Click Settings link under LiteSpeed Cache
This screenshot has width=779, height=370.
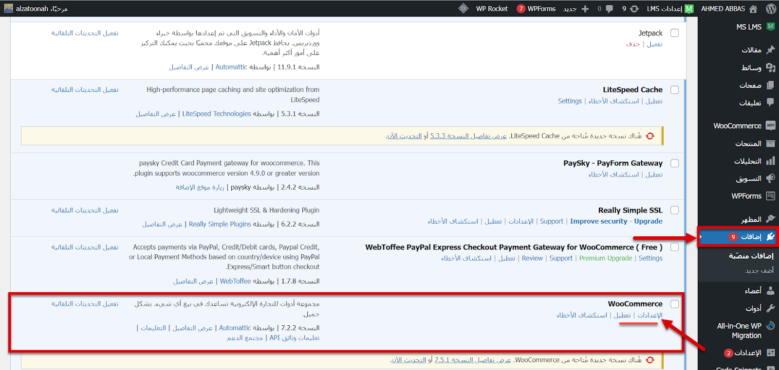click(x=570, y=101)
